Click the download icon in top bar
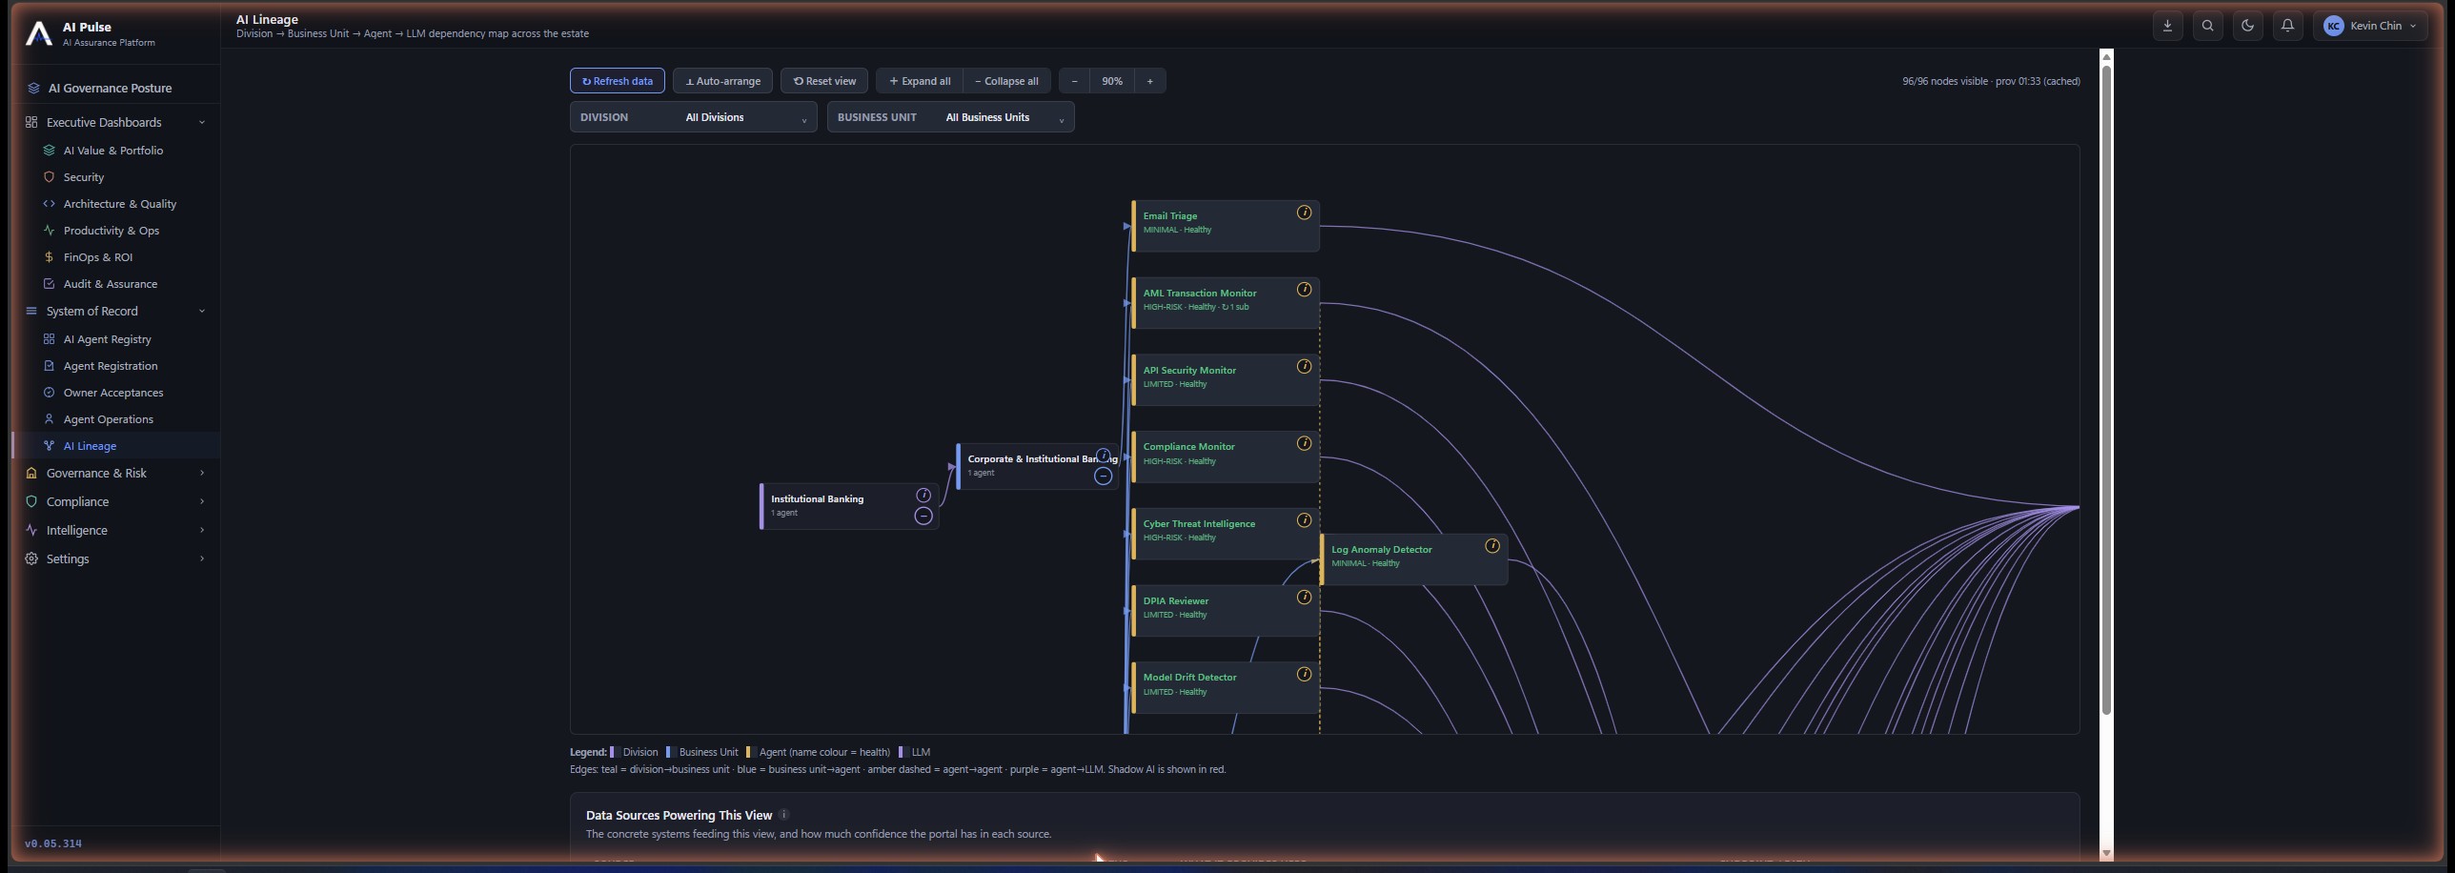This screenshot has width=2455, height=873. click(x=2167, y=26)
